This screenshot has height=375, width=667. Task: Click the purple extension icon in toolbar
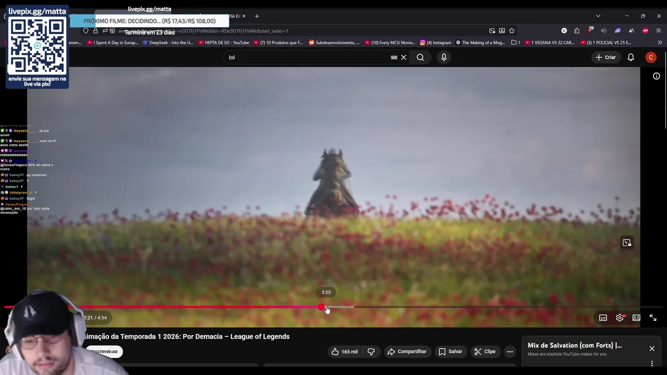click(x=617, y=31)
